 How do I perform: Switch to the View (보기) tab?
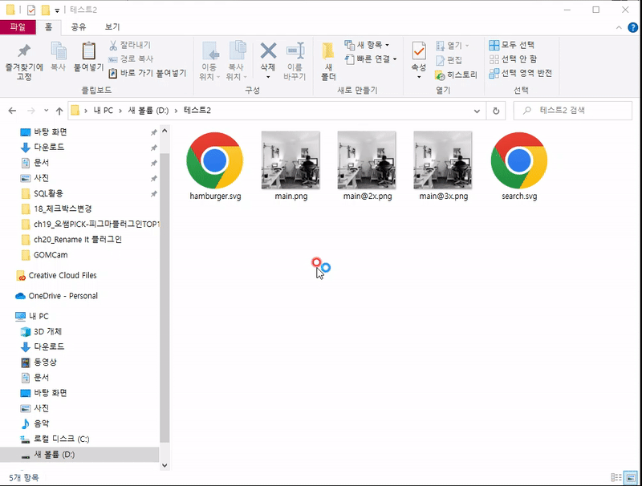[112, 27]
